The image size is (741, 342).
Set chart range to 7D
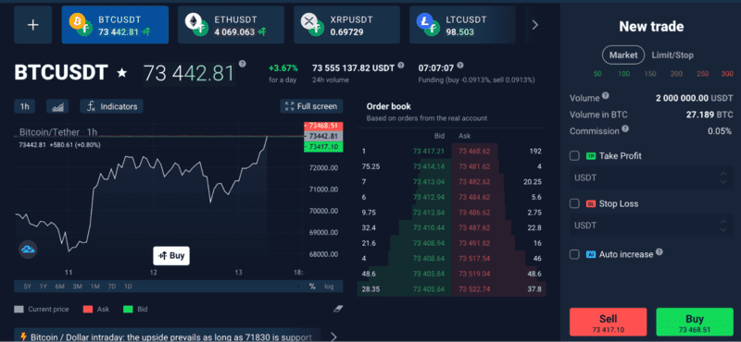[112, 287]
